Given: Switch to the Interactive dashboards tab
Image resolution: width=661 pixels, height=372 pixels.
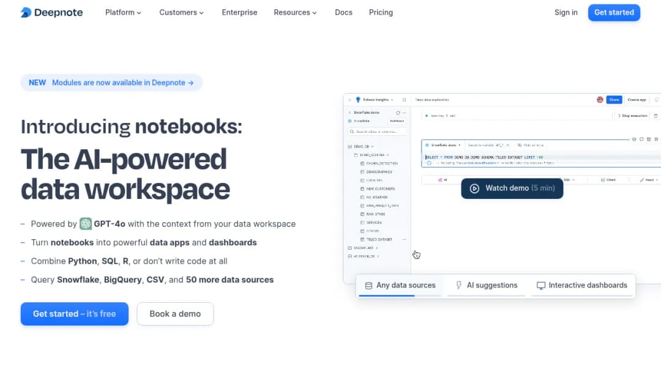Looking at the screenshot, I should pyautogui.click(x=582, y=286).
